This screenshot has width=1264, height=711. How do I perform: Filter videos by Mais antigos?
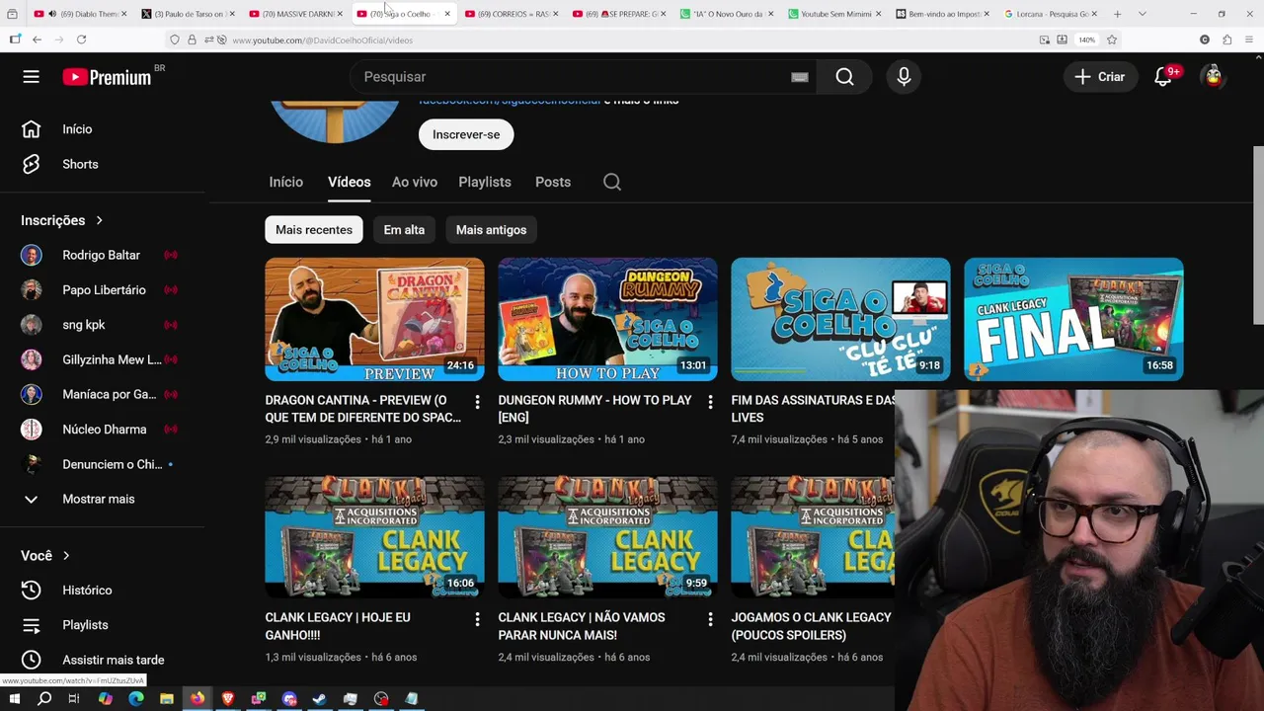[491, 230]
